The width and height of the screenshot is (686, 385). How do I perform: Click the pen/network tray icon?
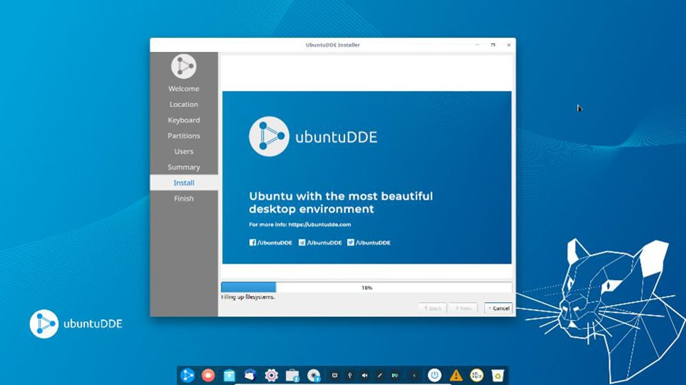380,375
